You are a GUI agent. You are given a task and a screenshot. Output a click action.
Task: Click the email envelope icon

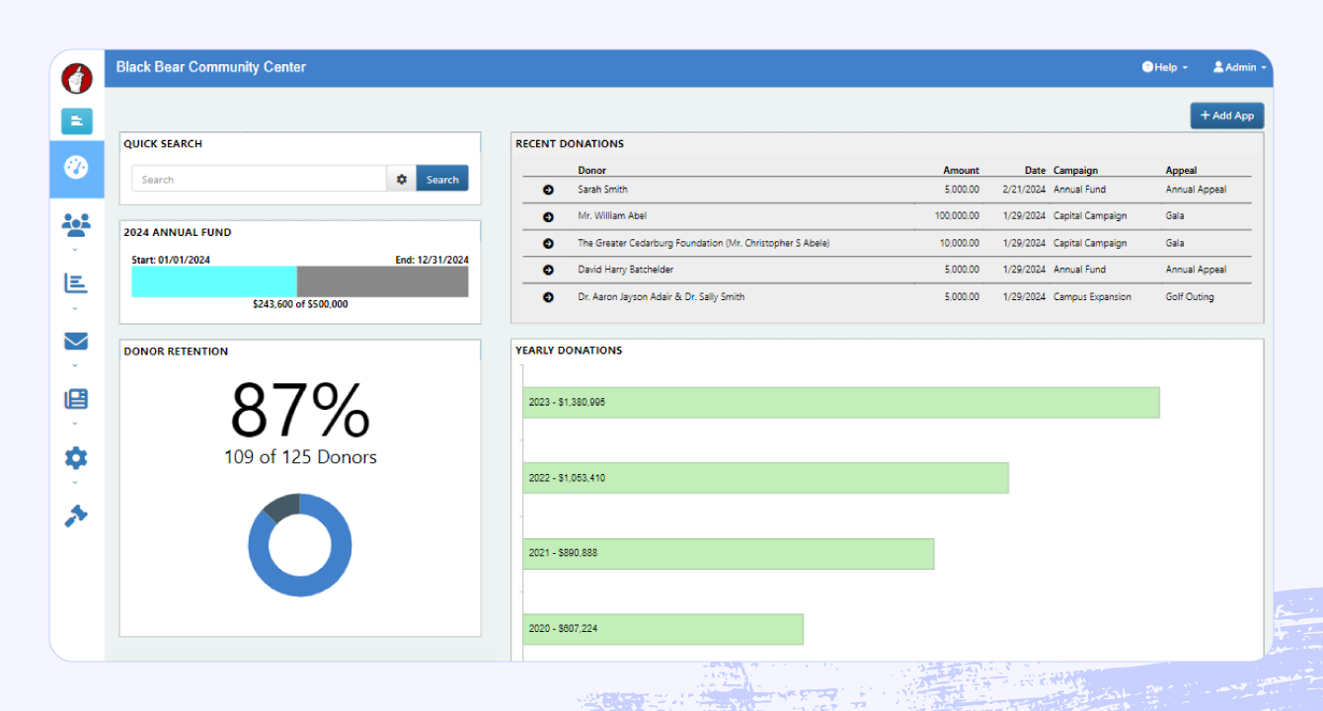click(x=76, y=342)
